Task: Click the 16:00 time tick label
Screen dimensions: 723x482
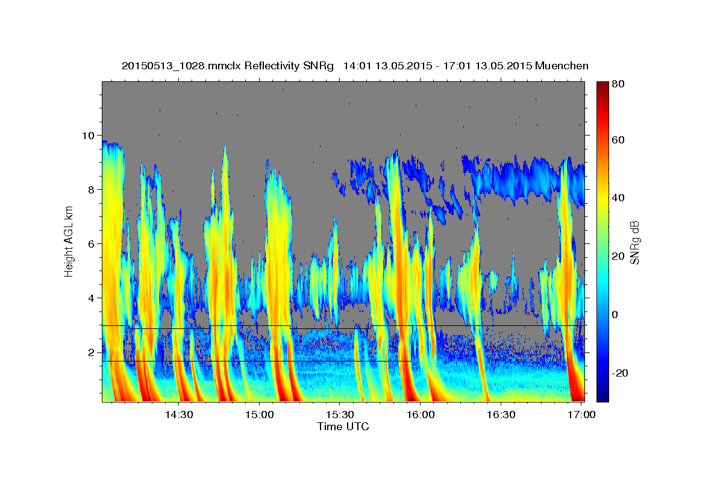Action: (x=421, y=415)
